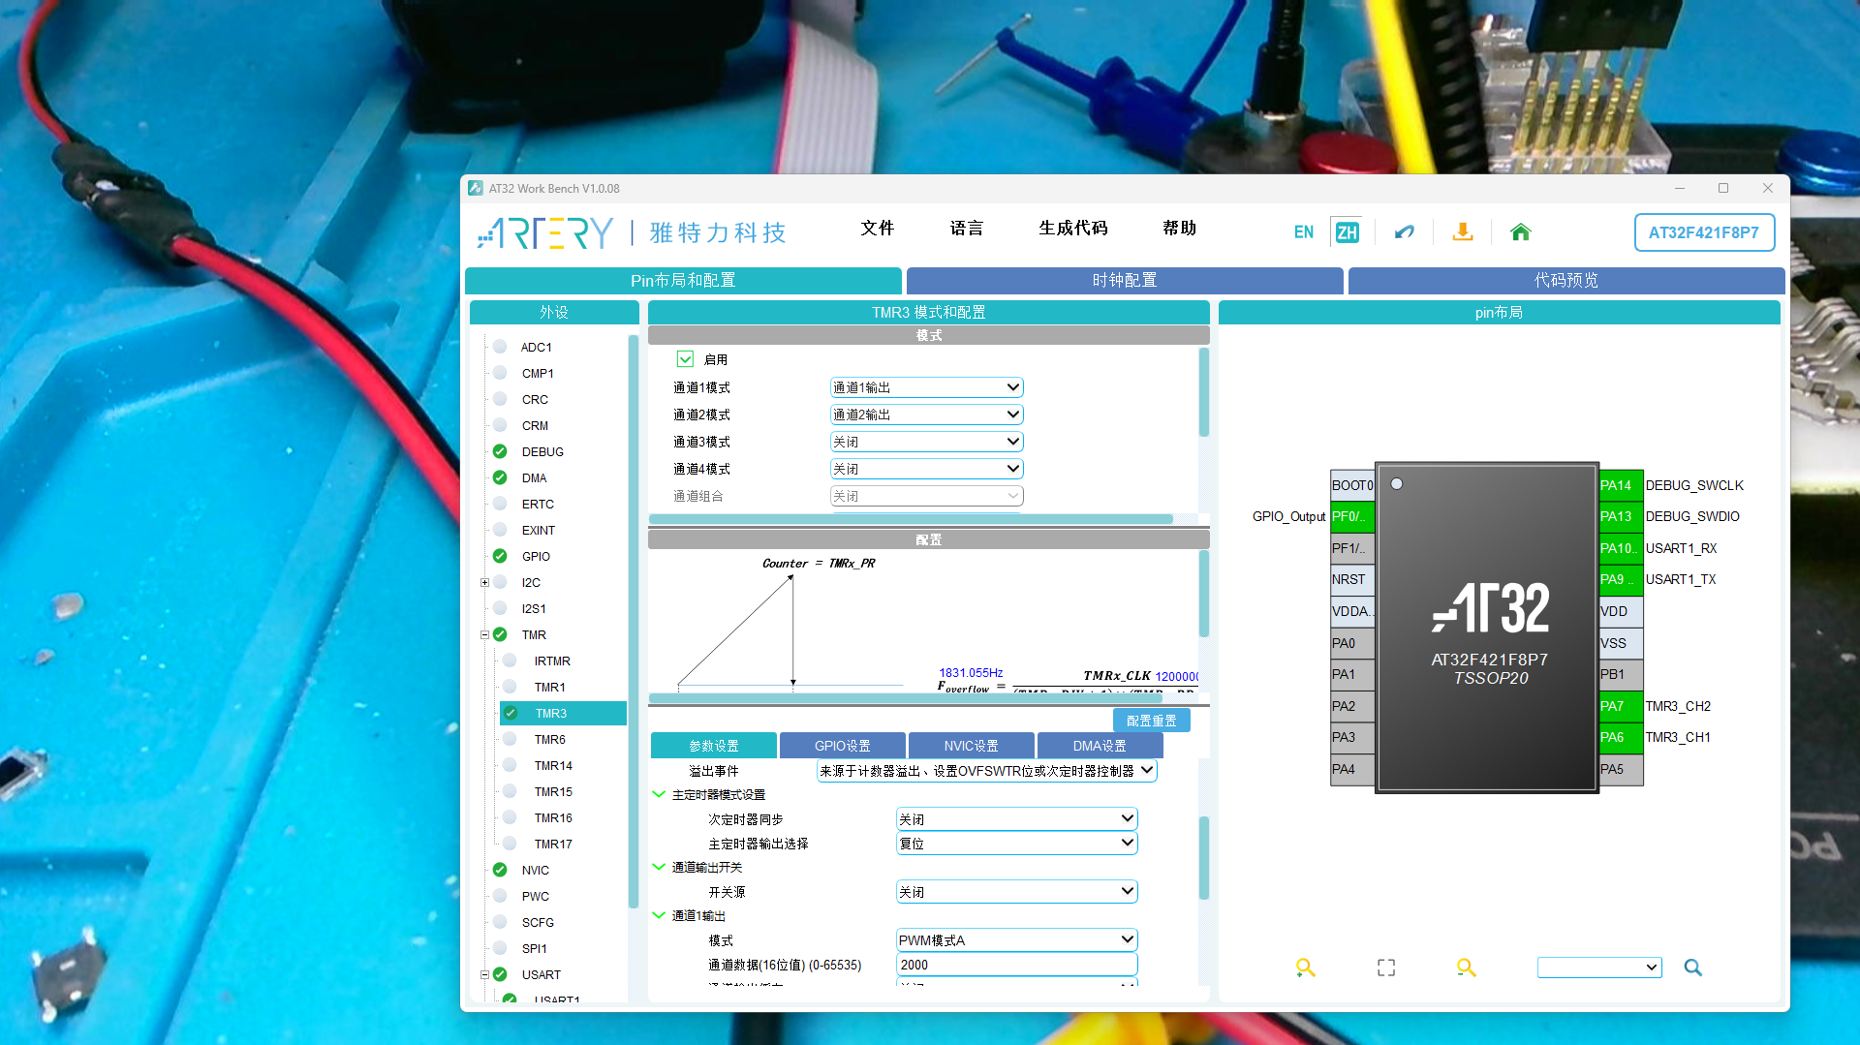Click the AT32F421F8P7 chip button
Image resolution: width=1860 pixels, height=1045 pixels.
pos(1703,232)
